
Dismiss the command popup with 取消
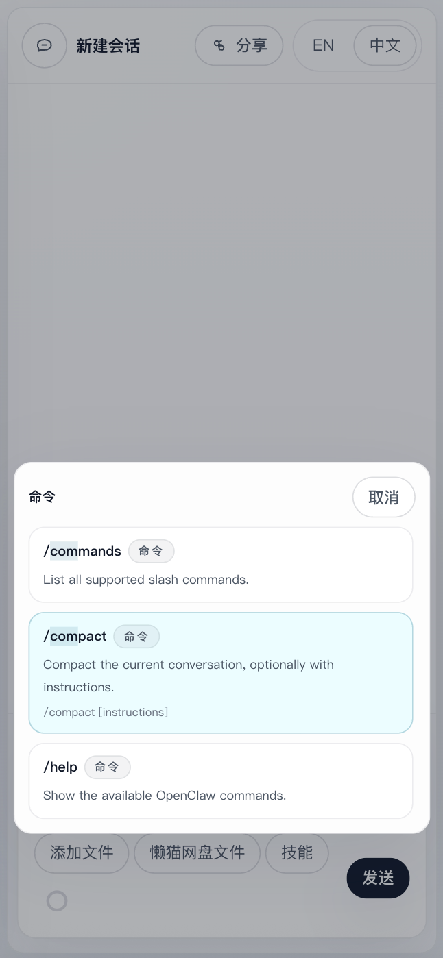coord(384,498)
